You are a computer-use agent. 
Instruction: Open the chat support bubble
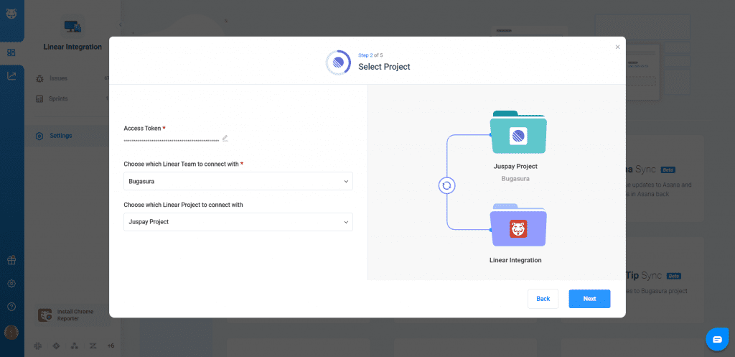click(717, 339)
